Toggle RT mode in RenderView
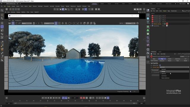The height and width of the screenshot is (107, 190). click(x=20, y=23)
